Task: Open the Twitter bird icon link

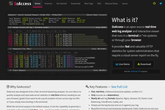Action: 161,4
